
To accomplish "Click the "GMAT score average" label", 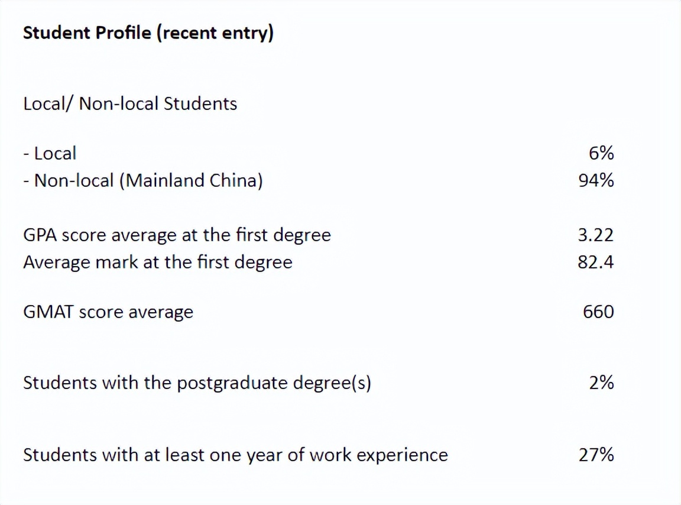I will point(108,312).
